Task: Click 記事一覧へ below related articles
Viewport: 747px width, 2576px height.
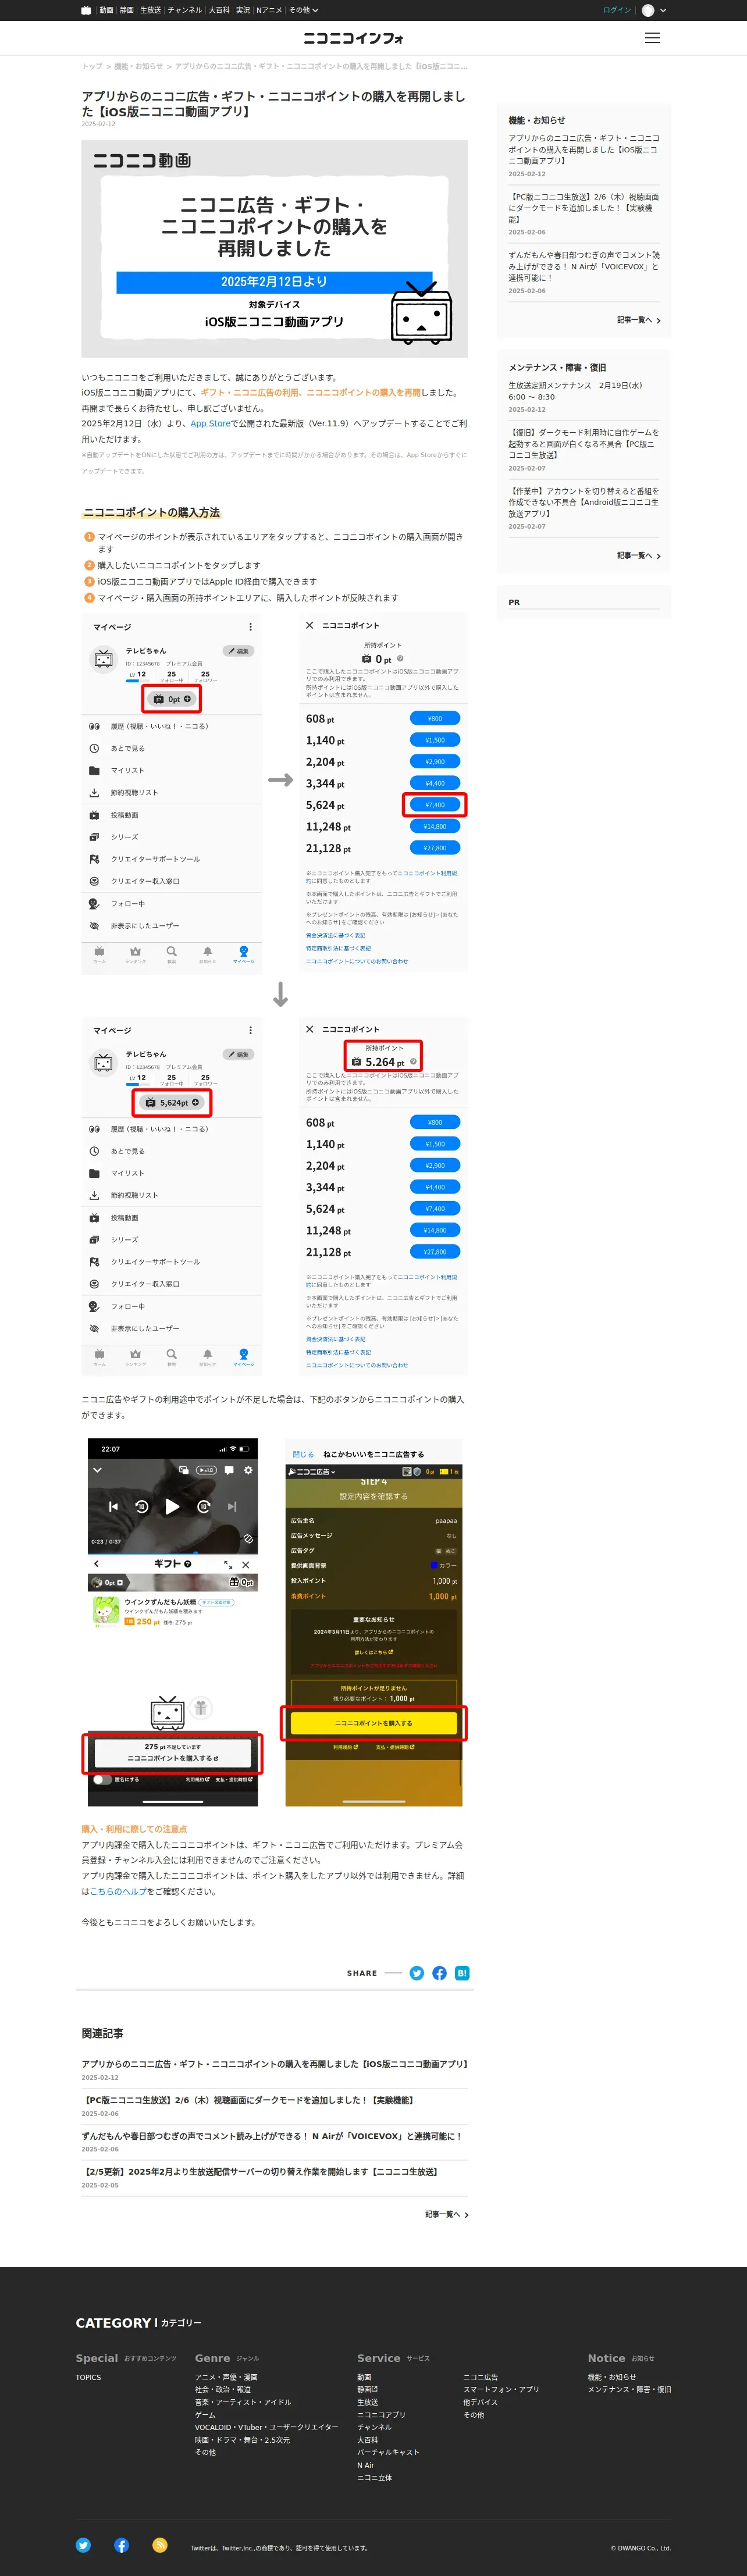Action: 446,2214
